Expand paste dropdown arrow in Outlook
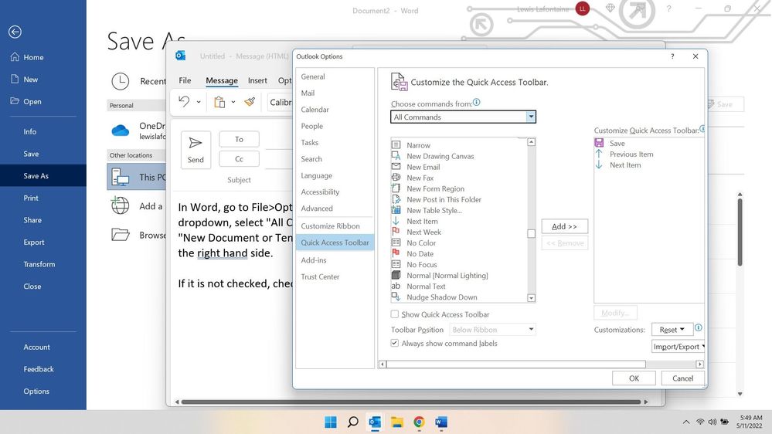The width and height of the screenshot is (772, 434). [x=233, y=102]
